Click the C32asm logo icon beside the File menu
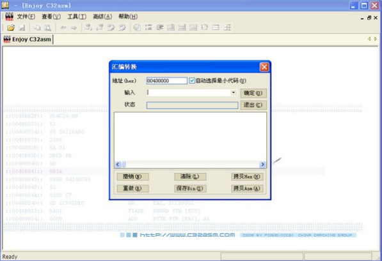 tap(9, 17)
